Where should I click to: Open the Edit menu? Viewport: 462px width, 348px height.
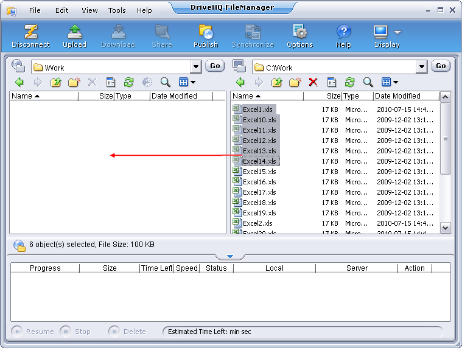point(61,10)
